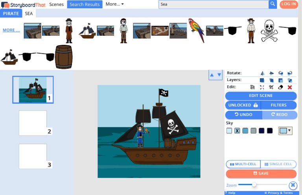Click the bring to front layer icon

262,80
